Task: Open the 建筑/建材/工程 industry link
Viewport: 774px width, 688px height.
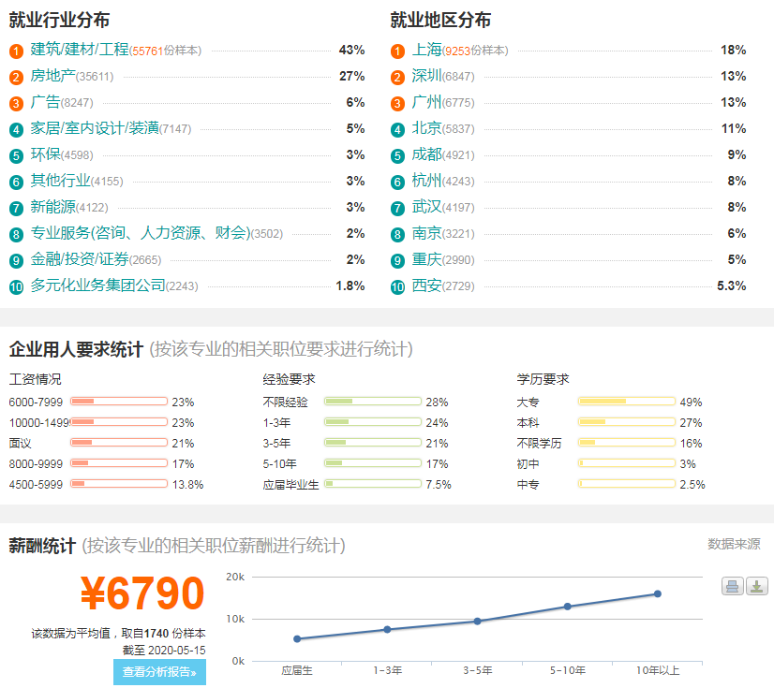Action: tap(80, 50)
